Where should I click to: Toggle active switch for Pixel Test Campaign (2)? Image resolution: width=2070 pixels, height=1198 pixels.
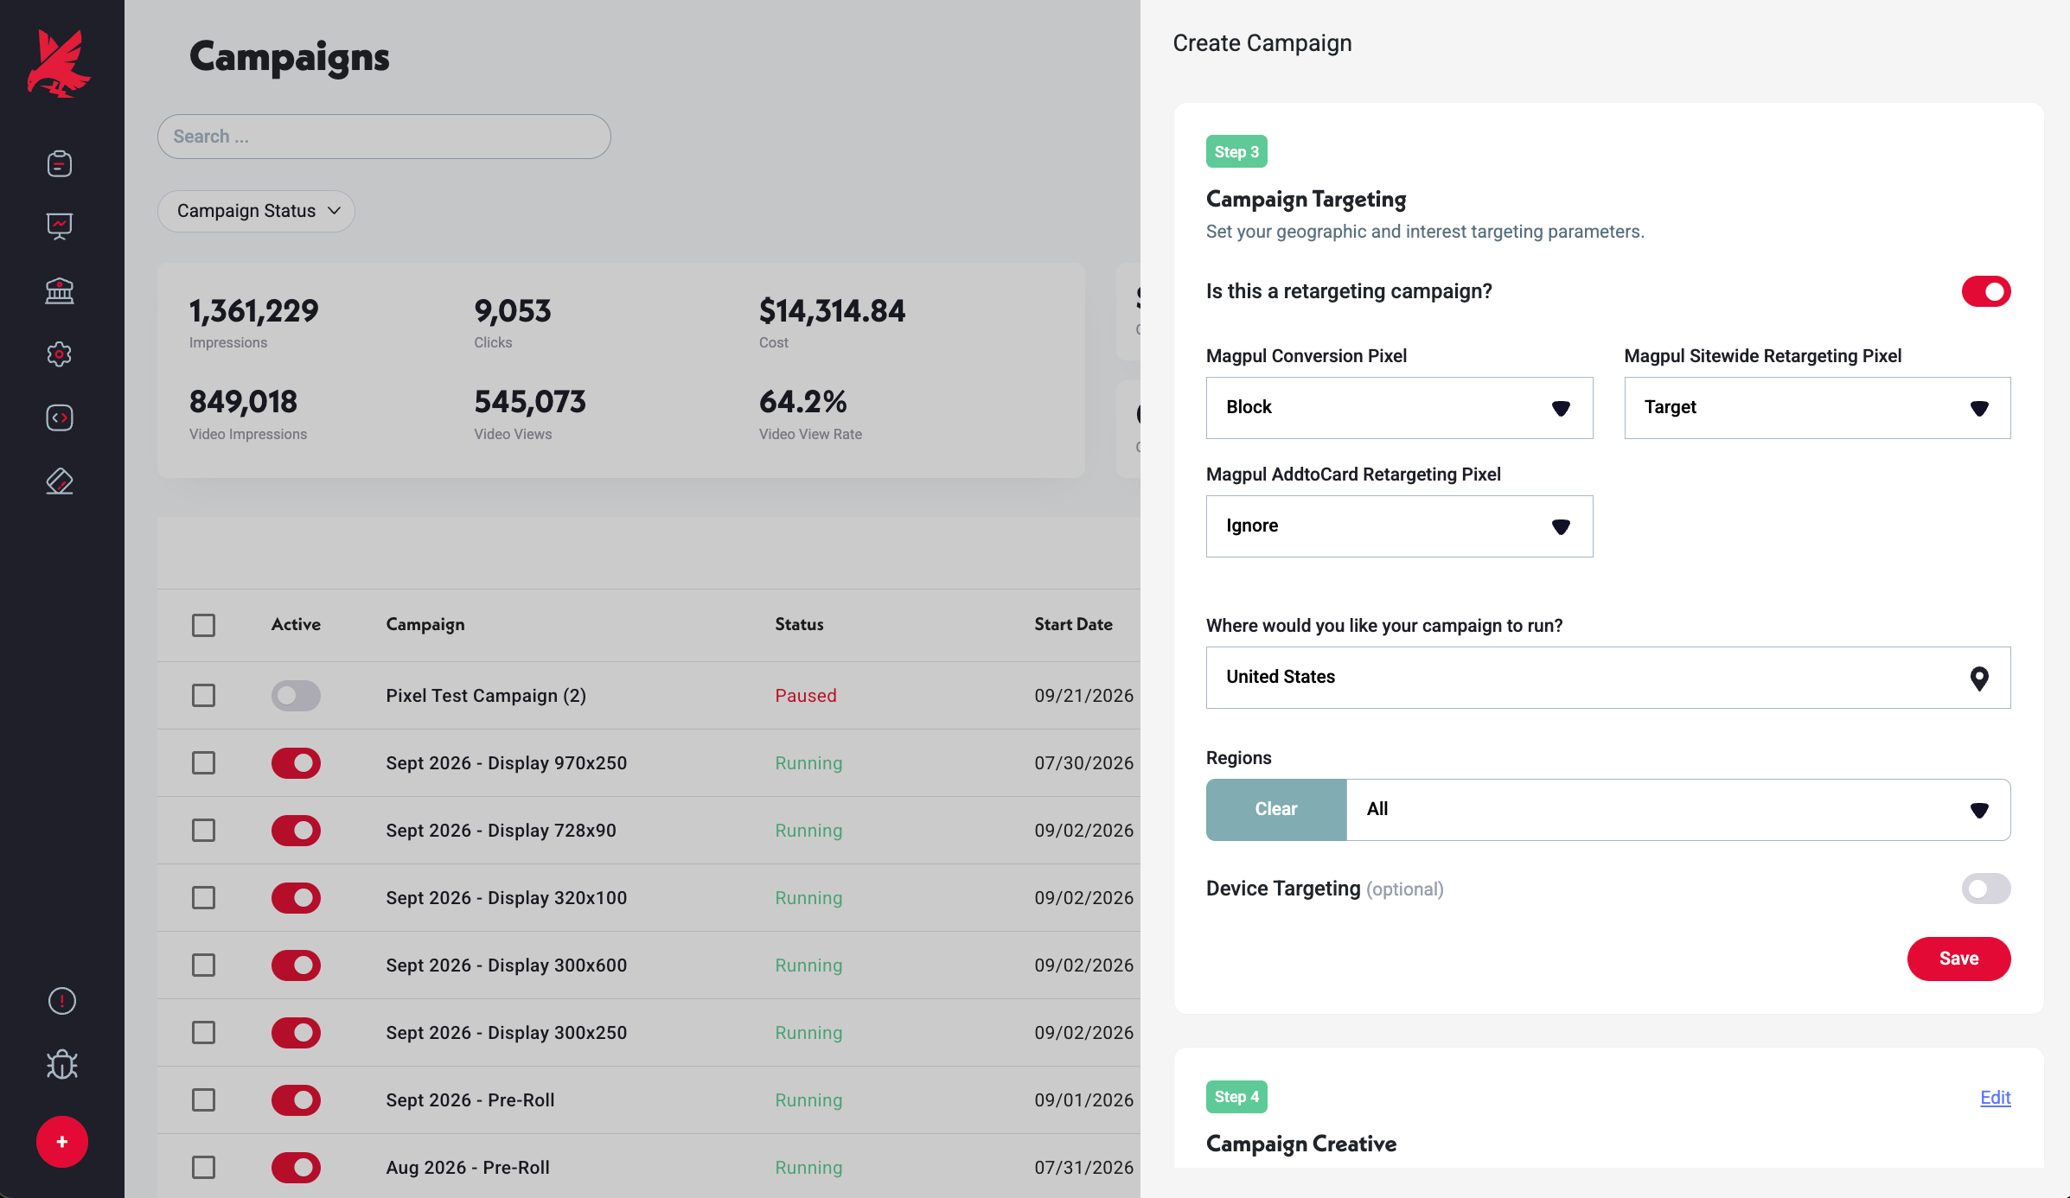[x=296, y=696]
